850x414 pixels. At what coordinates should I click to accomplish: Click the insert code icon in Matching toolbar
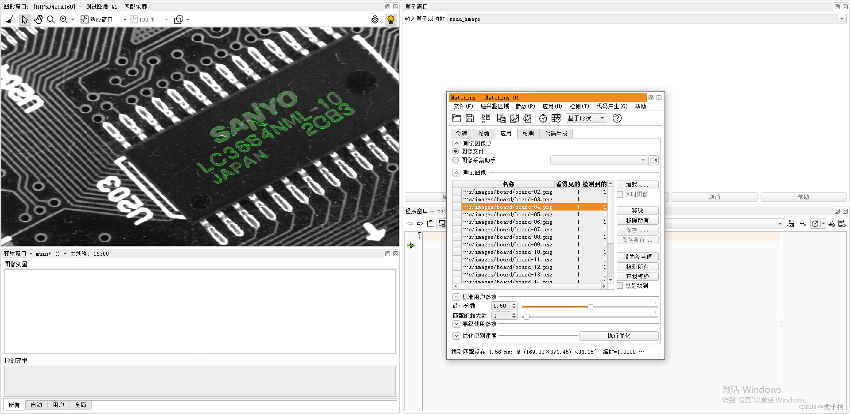[x=486, y=118]
